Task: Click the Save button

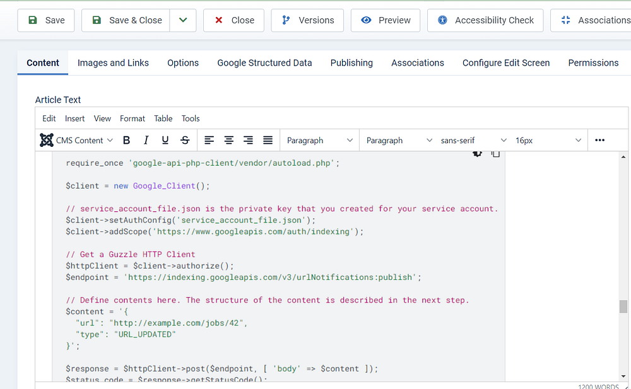Action: point(46,20)
